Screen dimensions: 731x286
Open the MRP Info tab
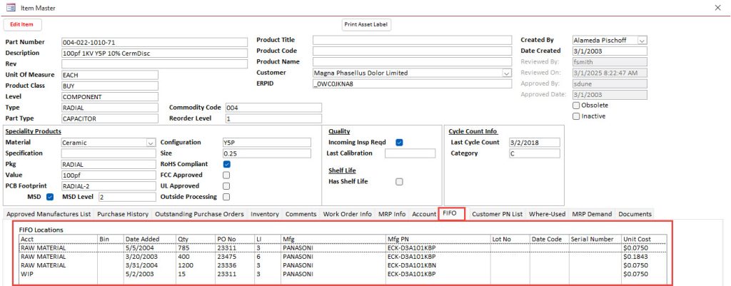(392, 214)
